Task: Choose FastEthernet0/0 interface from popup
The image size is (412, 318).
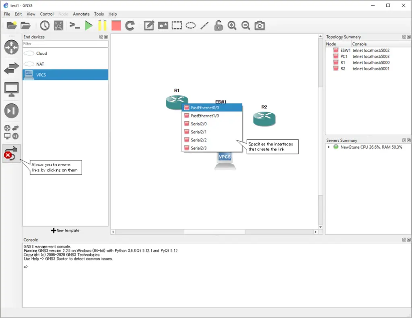Action: (212, 107)
